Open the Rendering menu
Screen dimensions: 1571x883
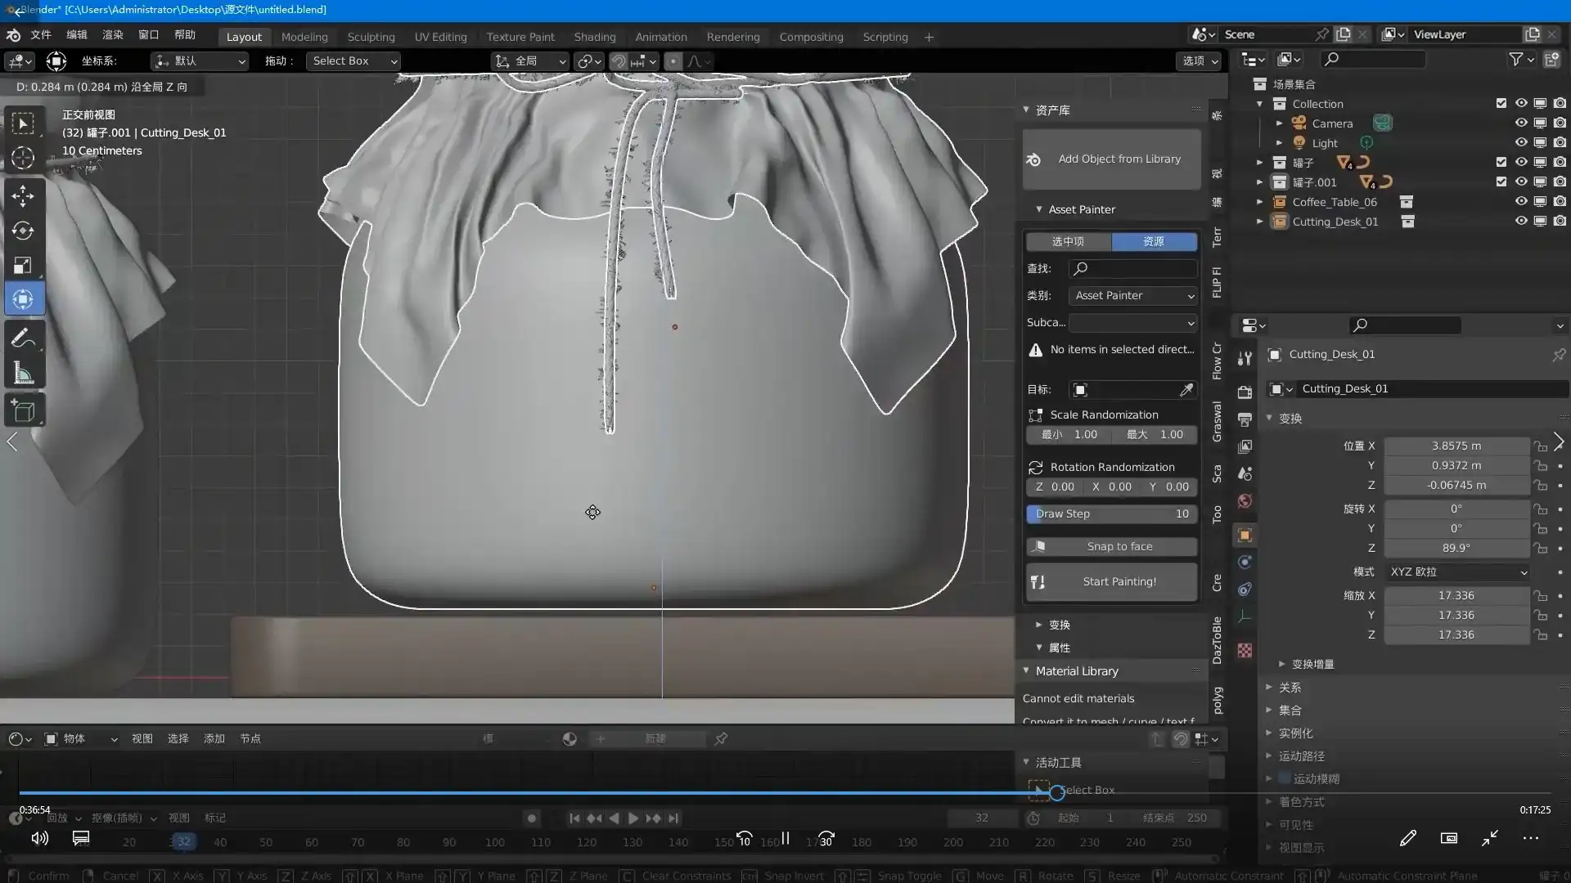point(732,37)
